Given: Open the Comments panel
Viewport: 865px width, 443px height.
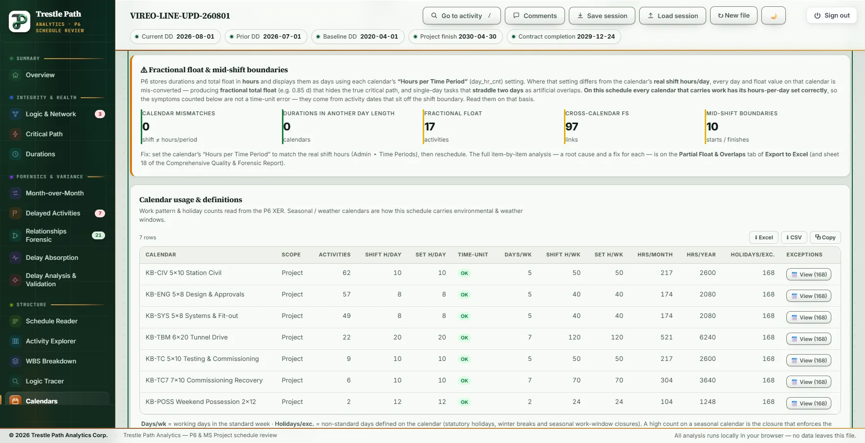Looking at the screenshot, I should [x=535, y=16].
